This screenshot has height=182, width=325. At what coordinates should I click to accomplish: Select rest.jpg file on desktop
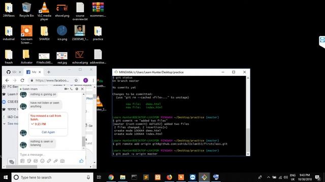(62, 58)
